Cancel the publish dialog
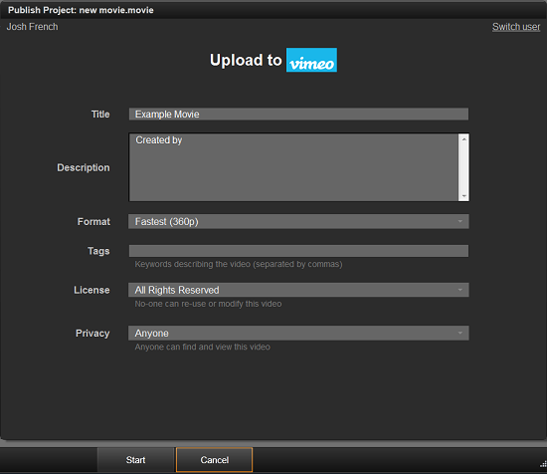 214,460
